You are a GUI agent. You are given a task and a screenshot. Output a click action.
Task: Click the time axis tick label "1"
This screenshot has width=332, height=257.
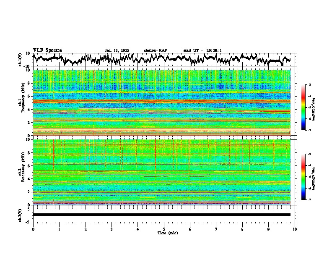coord(59,229)
